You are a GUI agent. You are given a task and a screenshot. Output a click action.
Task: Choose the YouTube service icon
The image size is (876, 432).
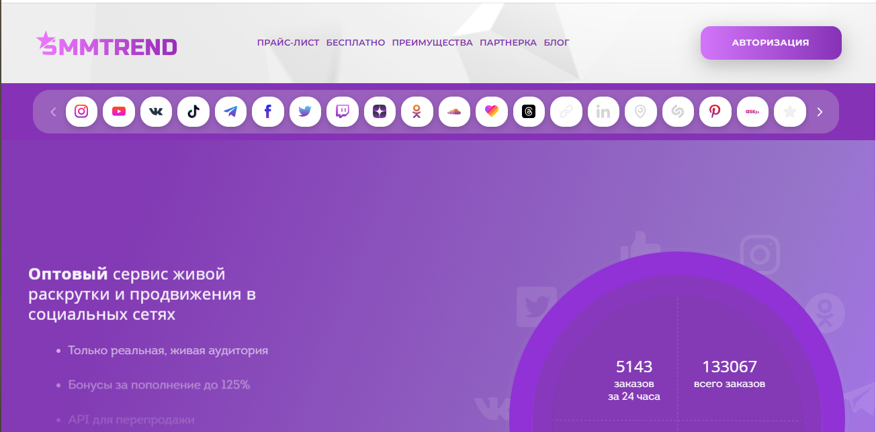(x=119, y=111)
